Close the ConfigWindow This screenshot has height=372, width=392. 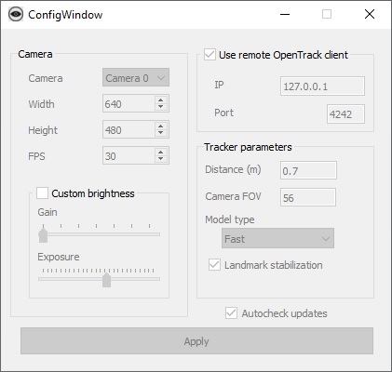370,14
